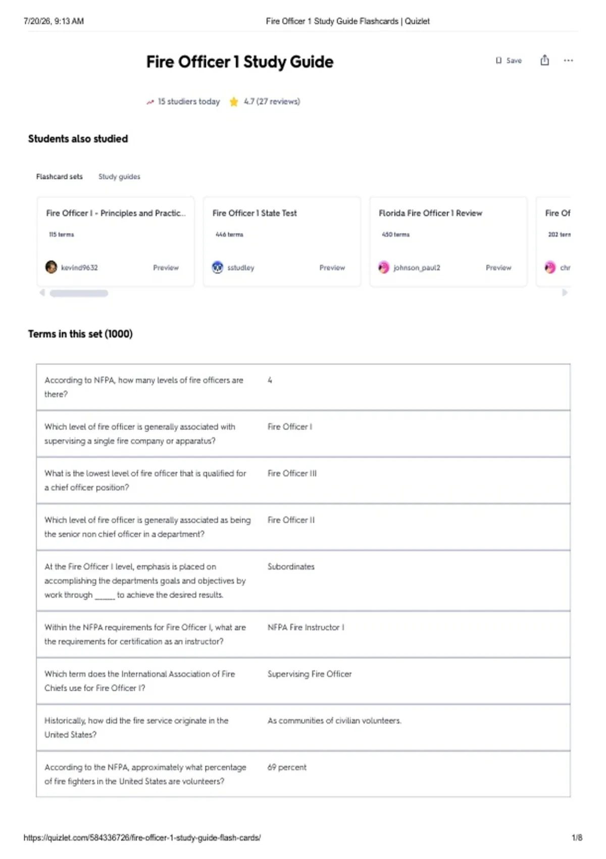Open the share icon near title

coord(544,60)
